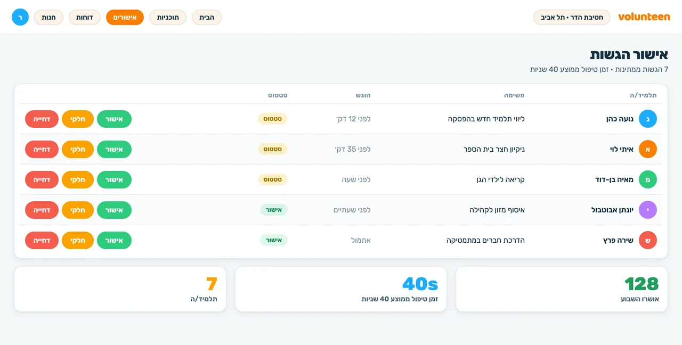Click school selector חטיבת הדר • תל אביב
Image resolution: width=682 pixels, height=345 pixels.
pos(572,17)
